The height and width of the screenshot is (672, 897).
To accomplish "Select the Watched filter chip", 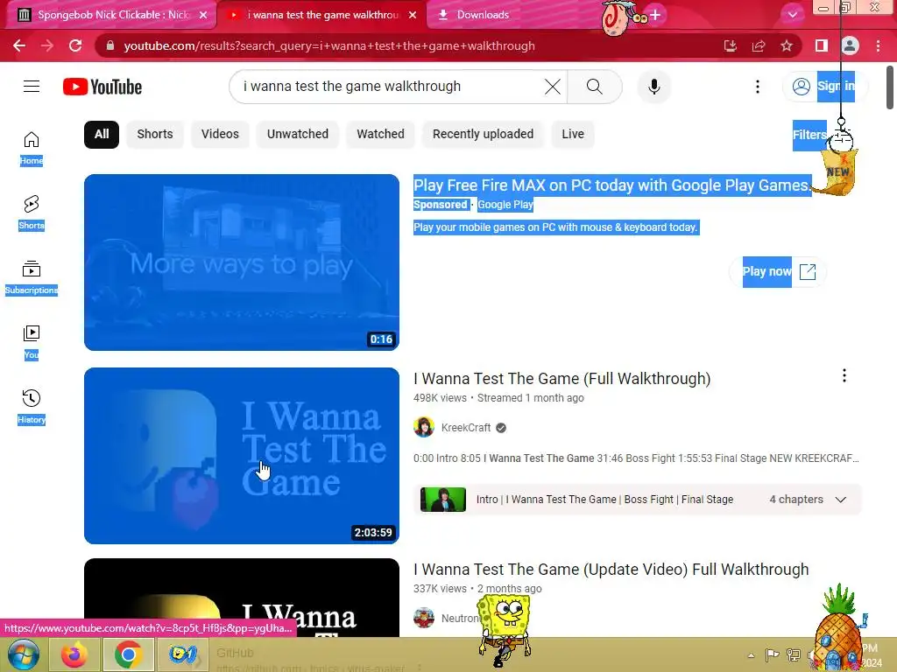I will pos(380,134).
